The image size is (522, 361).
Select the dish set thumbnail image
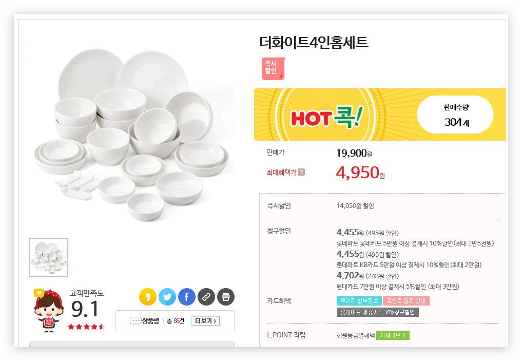click(x=48, y=257)
